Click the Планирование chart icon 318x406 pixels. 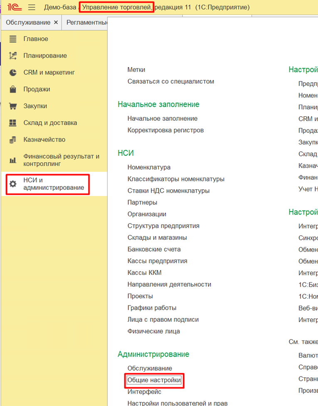(x=13, y=56)
